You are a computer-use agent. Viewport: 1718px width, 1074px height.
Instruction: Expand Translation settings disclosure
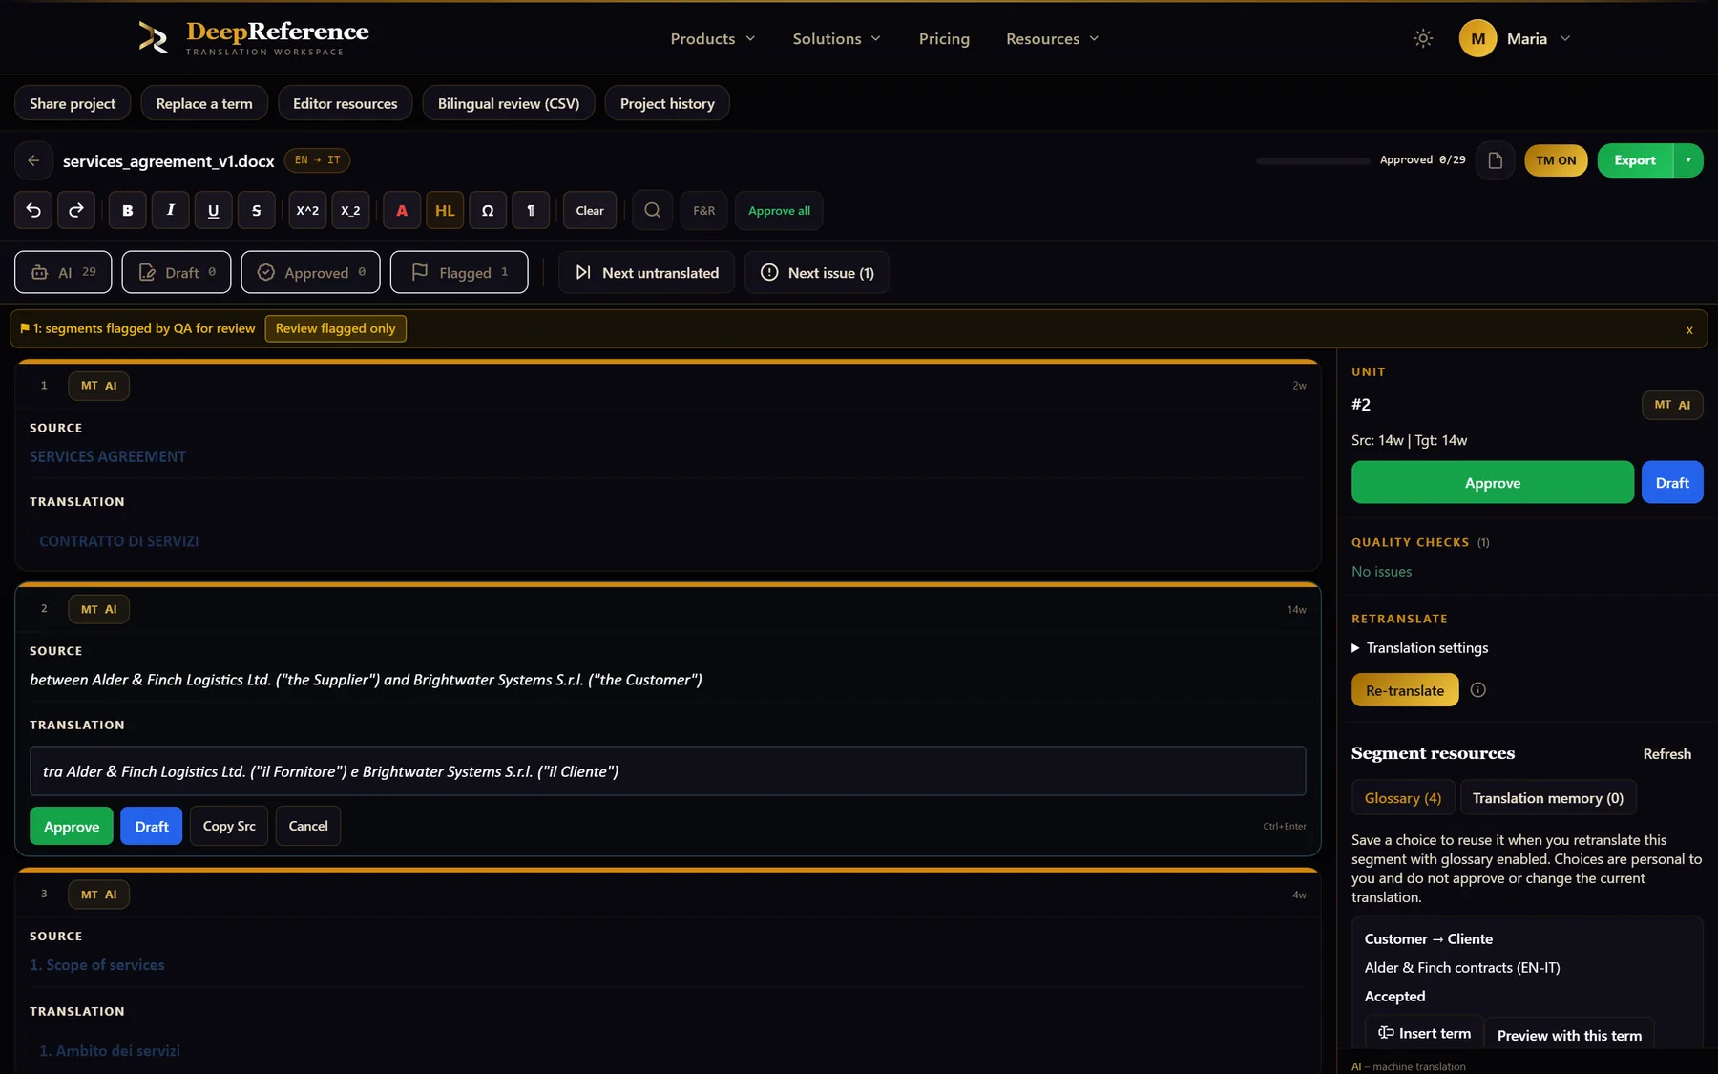[1420, 647]
